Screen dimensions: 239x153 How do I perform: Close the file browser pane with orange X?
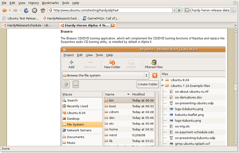coord(155,75)
